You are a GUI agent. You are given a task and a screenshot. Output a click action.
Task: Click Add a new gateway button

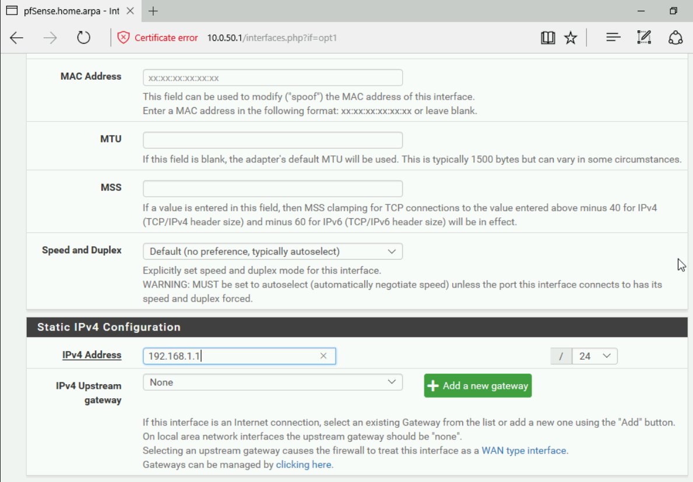tap(477, 385)
